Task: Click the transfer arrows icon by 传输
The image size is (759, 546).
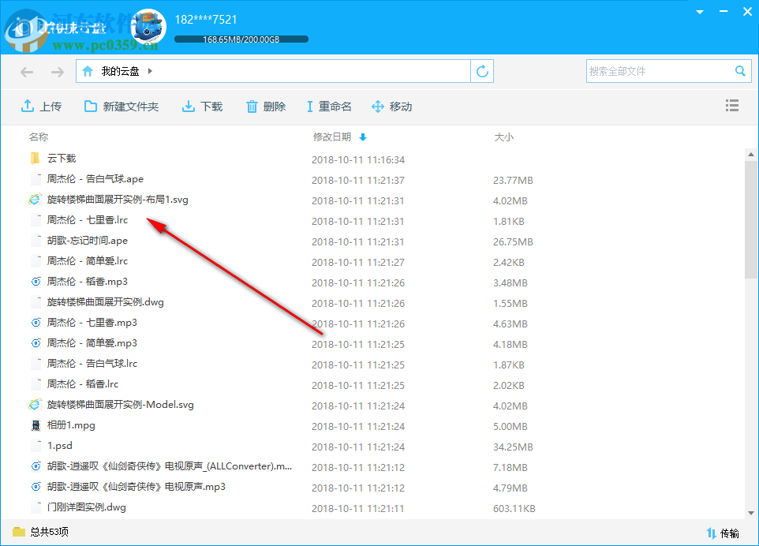Action: pyautogui.click(x=711, y=533)
